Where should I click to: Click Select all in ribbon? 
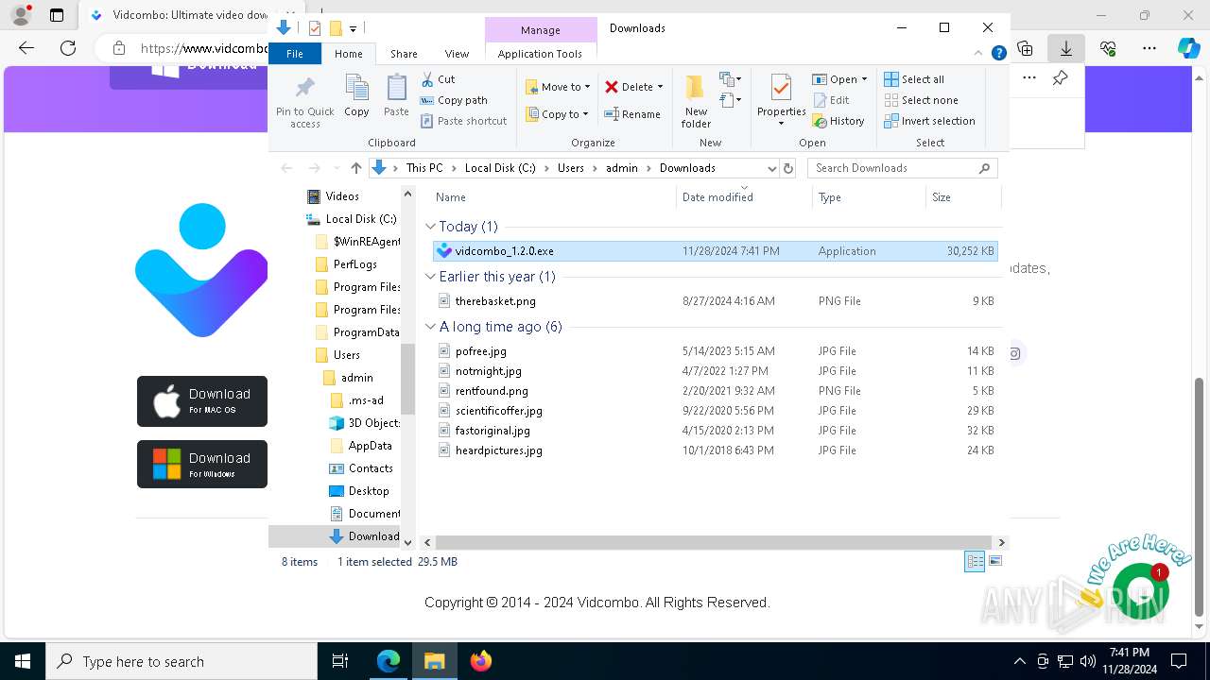point(914,79)
